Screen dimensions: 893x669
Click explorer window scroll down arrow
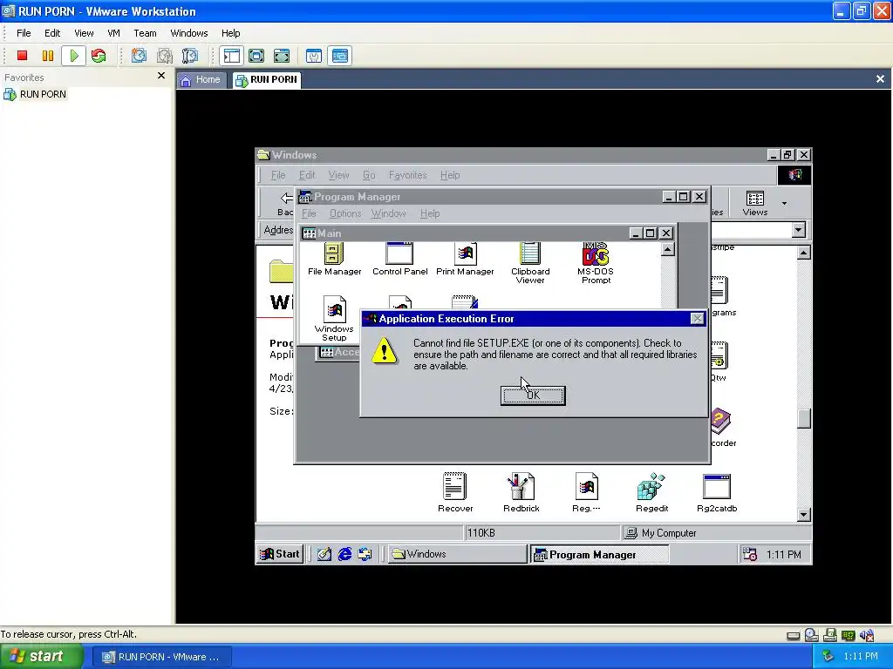pyautogui.click(x=803, y=514)
